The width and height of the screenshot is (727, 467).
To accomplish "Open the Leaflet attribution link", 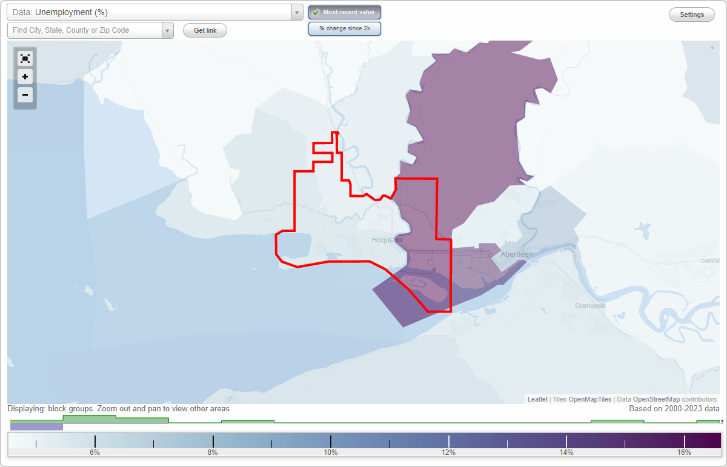I will tap(537, 399).
